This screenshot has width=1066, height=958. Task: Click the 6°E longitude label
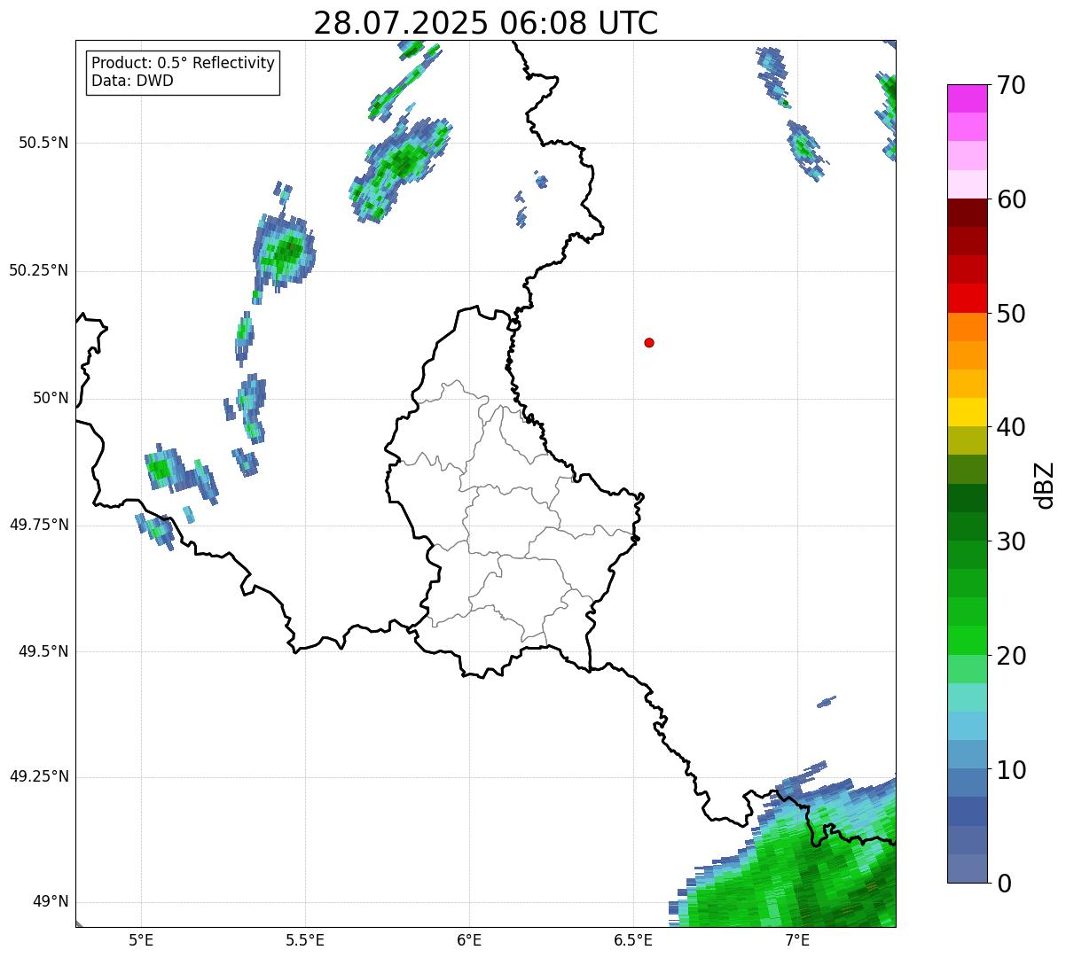coord(469,939)
